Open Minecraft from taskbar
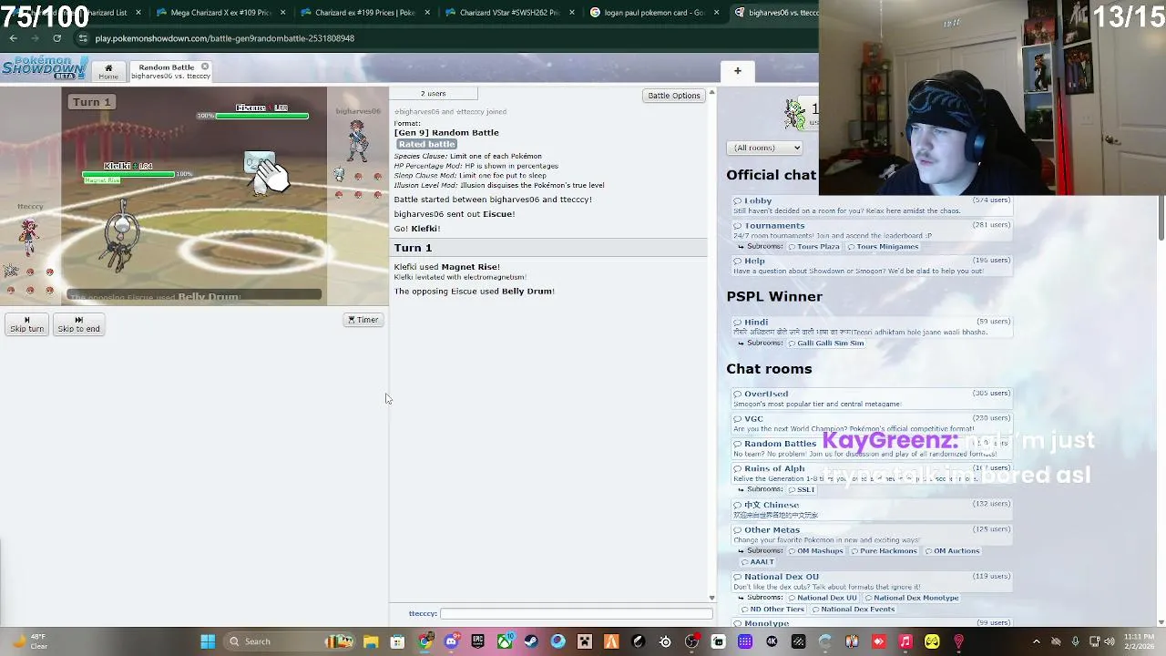Screen dimensions: 1166x656 point(585,641)
